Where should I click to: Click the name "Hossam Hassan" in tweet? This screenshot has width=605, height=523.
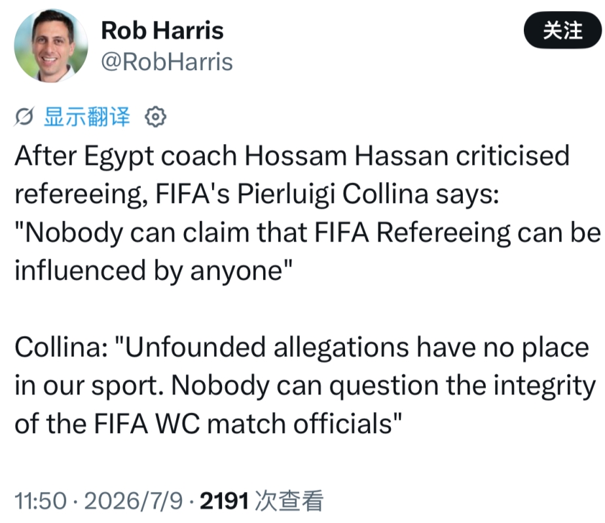(x=346, y=156)
